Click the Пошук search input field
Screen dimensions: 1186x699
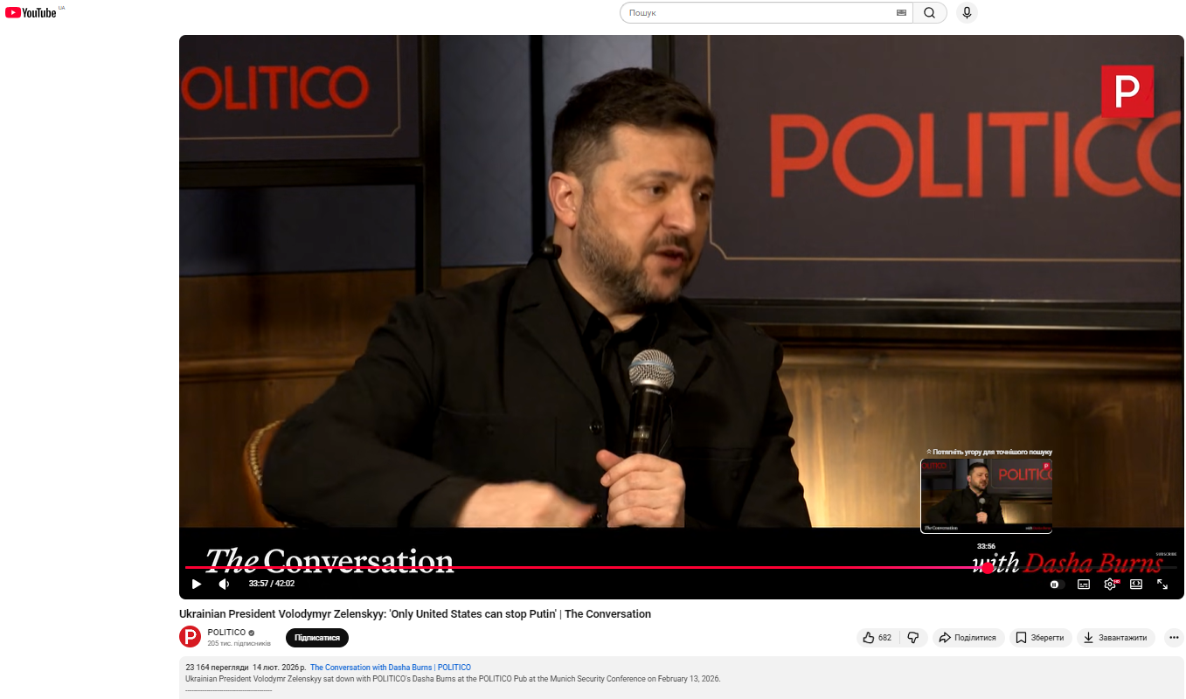(760, 13)
